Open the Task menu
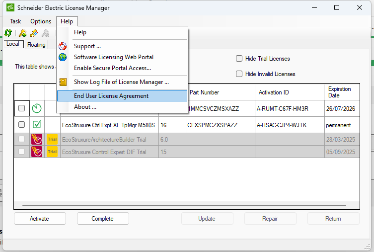The image size is (374, 252). click(15, 21)
